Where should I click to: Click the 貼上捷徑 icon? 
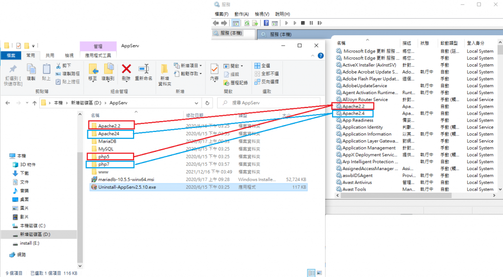pyautogui.click(x=58, y=82)
